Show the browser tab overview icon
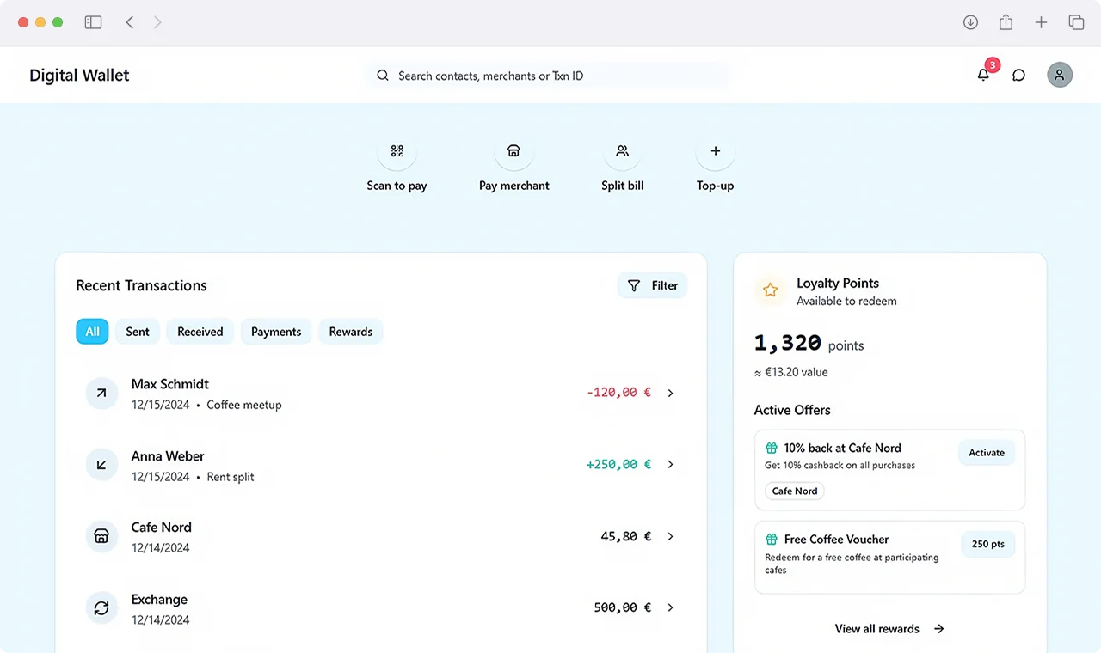 [1076, 22]
